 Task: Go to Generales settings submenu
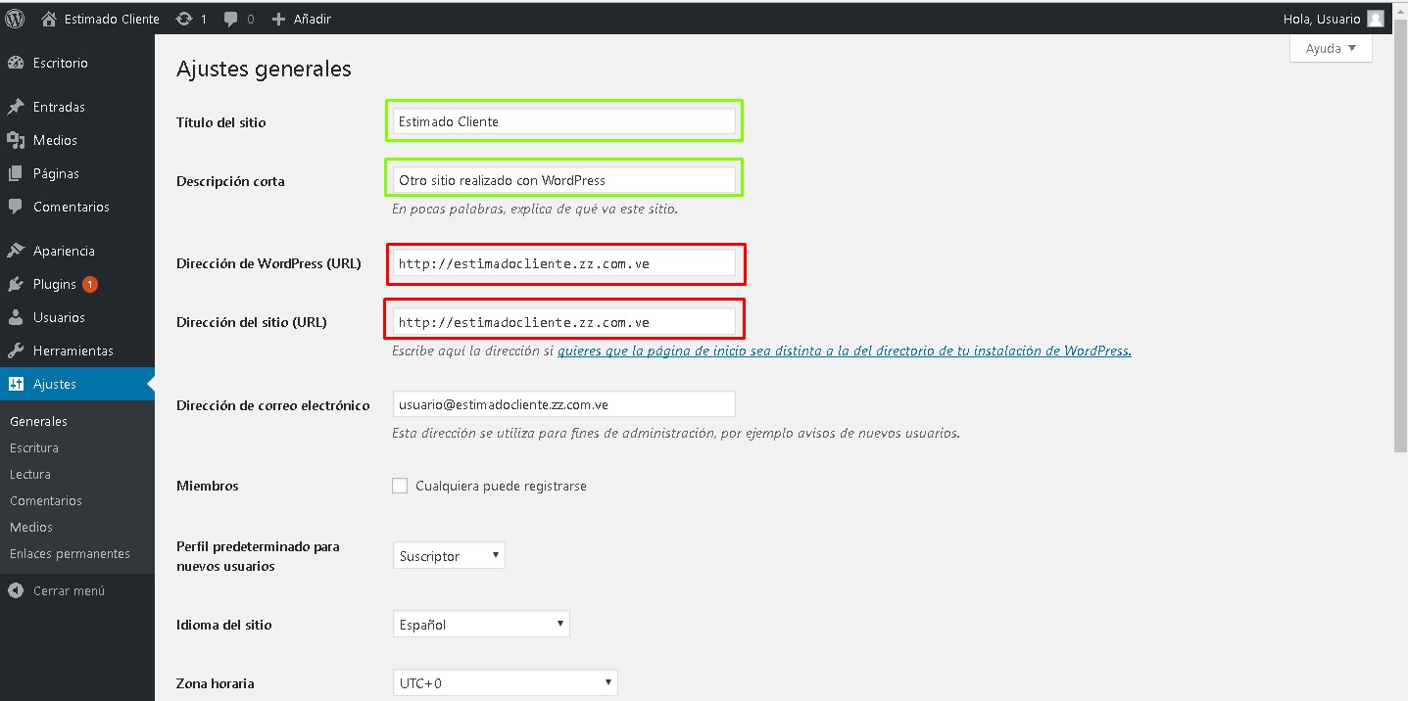38,421
